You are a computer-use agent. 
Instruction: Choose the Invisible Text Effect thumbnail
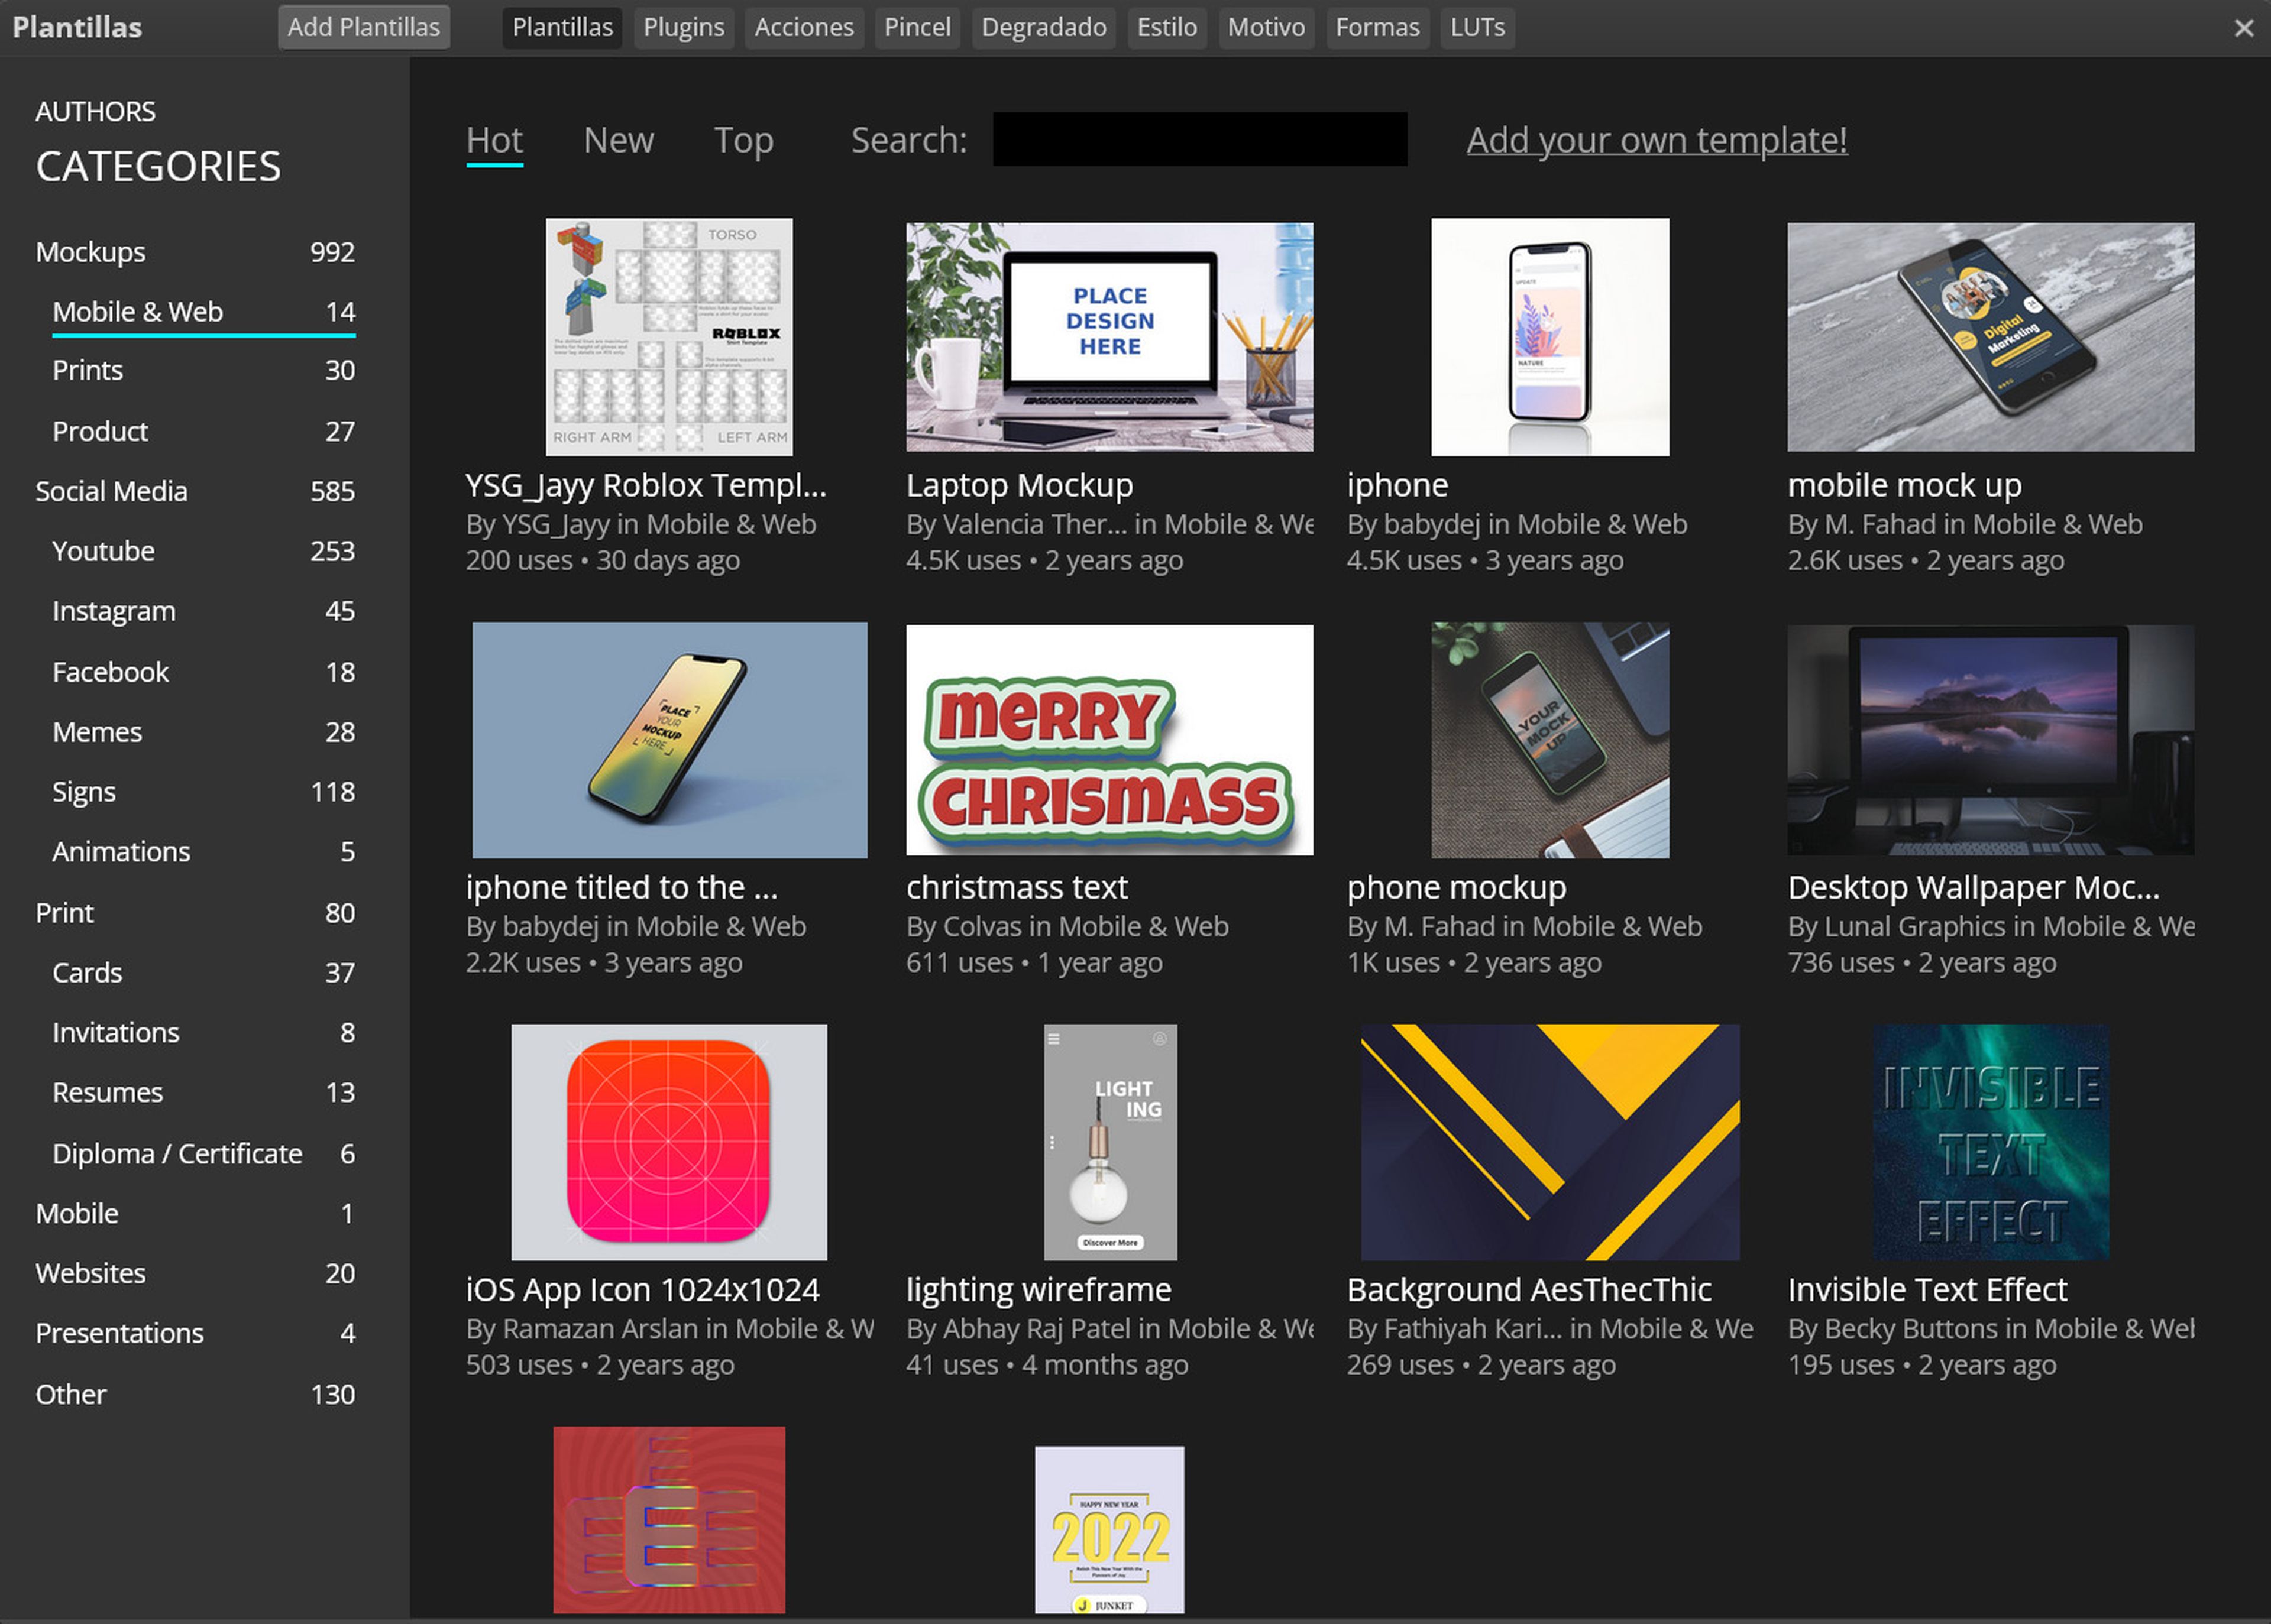[1990, 1141]
